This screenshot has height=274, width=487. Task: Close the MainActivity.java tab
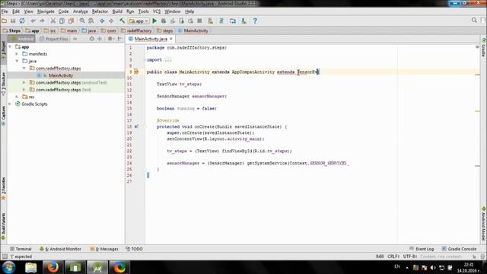[x=170, y=39]
